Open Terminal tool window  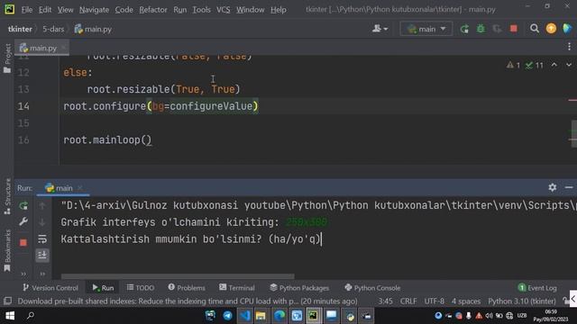tap(236, 288)
